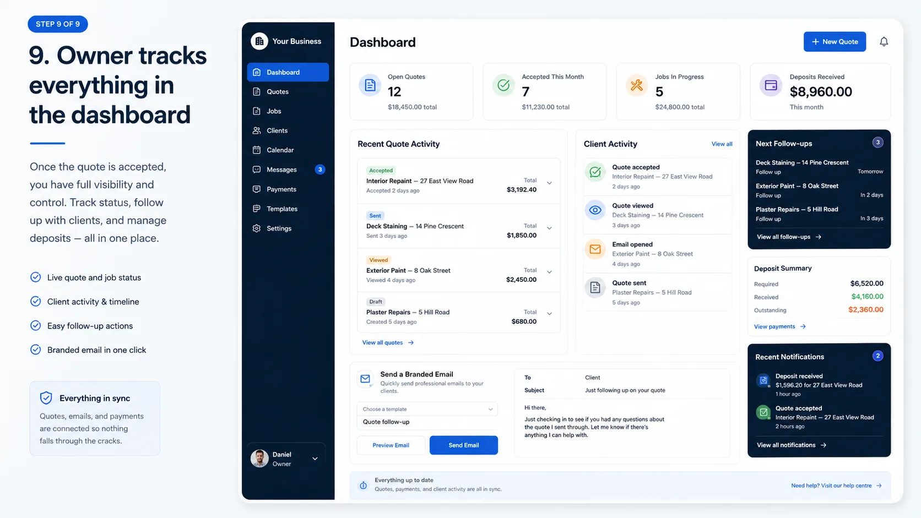Open View all follow-ups link
Viewport: 921px width, 518px height.
coord(789,237)
